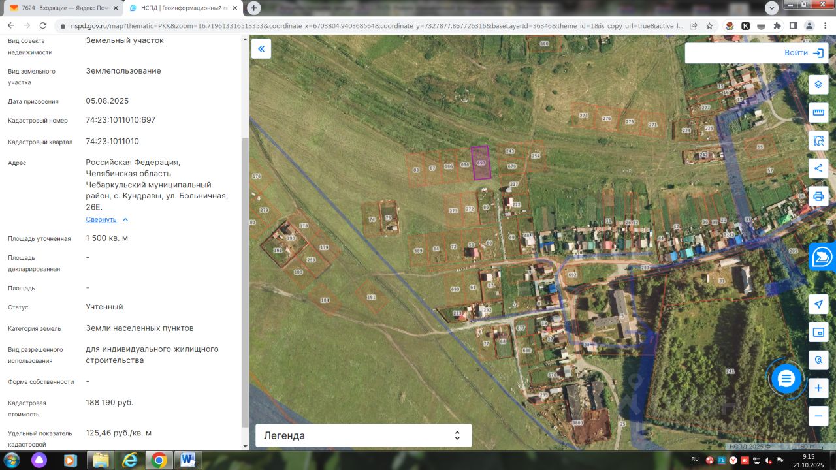Collapse the left info panel

(x=261, y=49)
